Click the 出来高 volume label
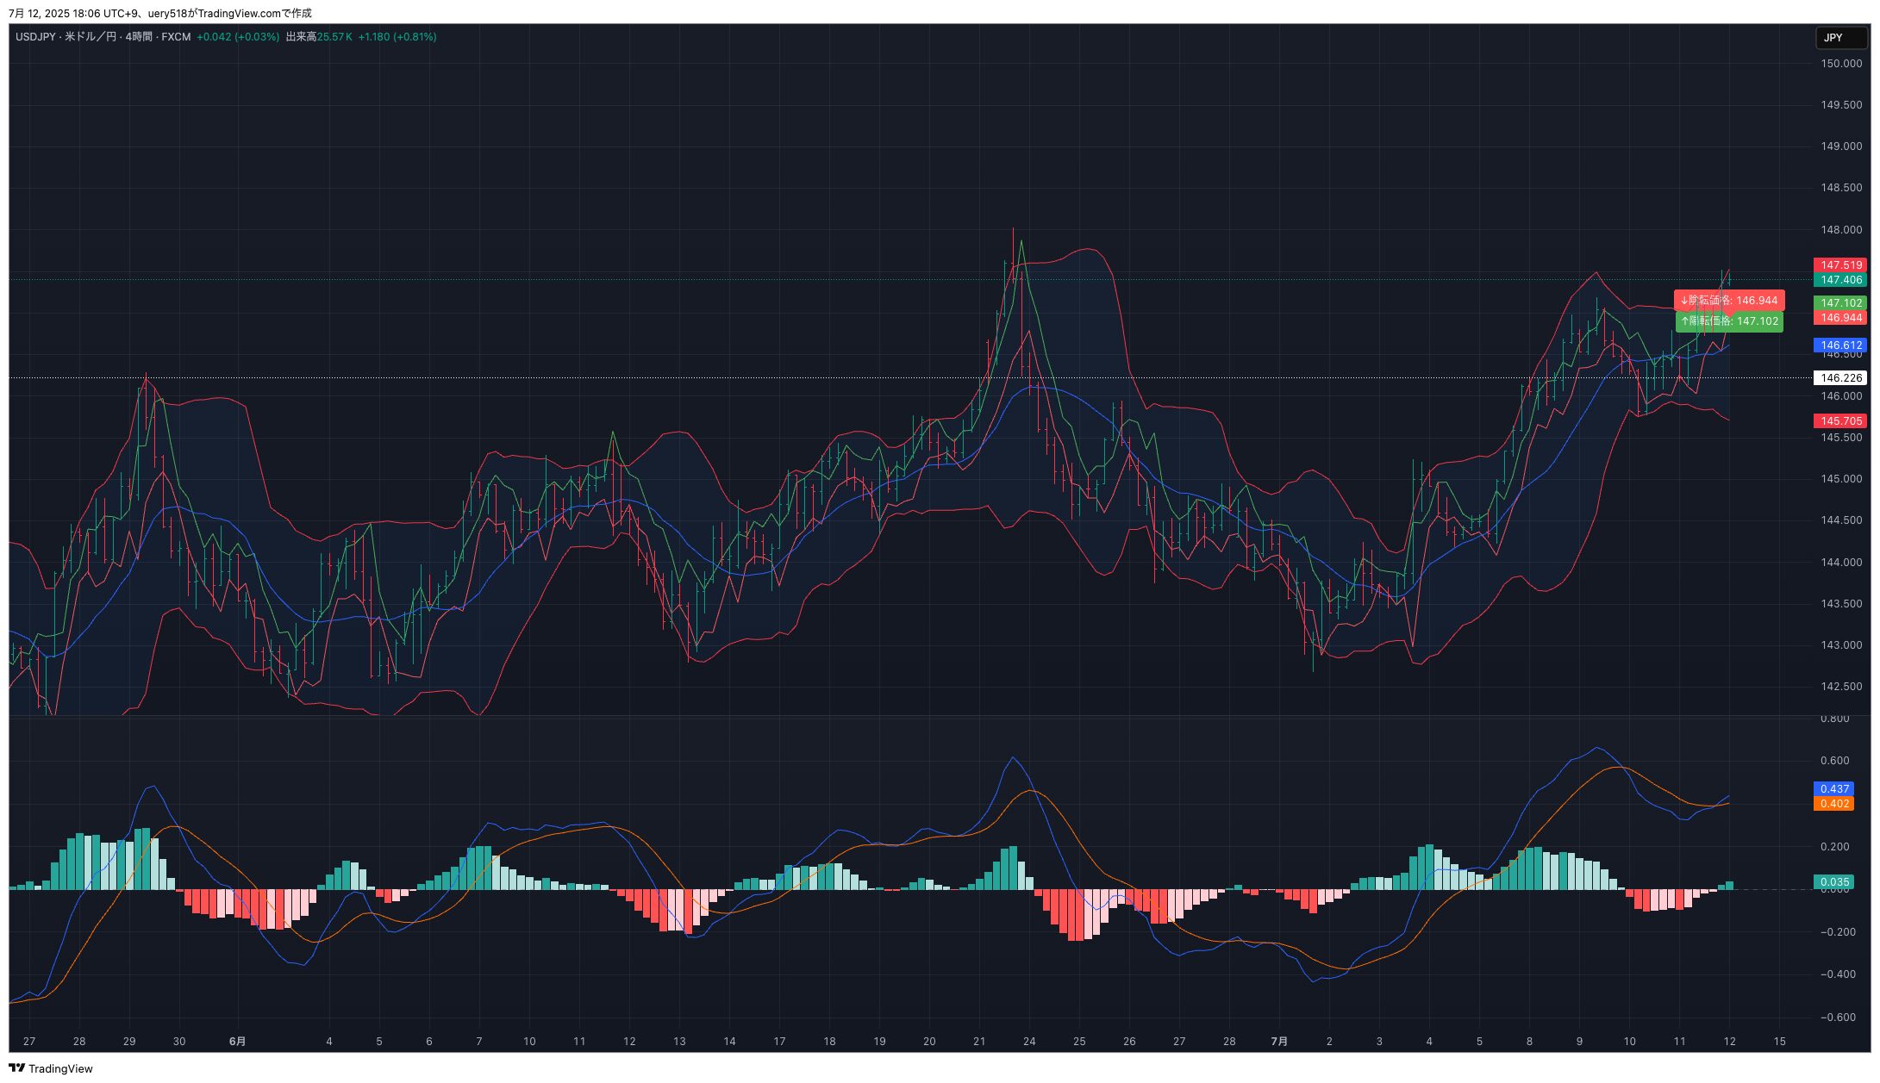This screenshot has width=1880, height=1083. pyautogui.click(x=301, y=37)
